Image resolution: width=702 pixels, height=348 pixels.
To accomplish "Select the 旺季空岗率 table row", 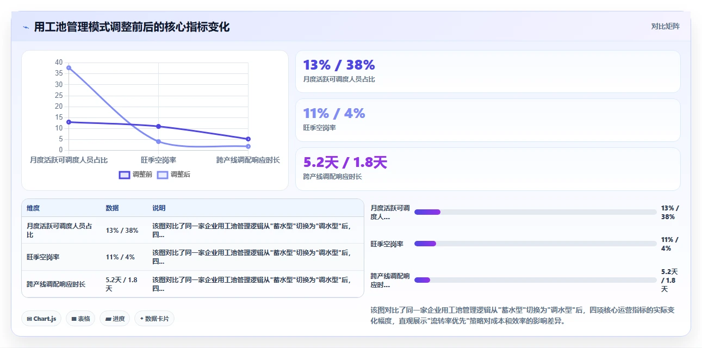I will tap(192, 257).
